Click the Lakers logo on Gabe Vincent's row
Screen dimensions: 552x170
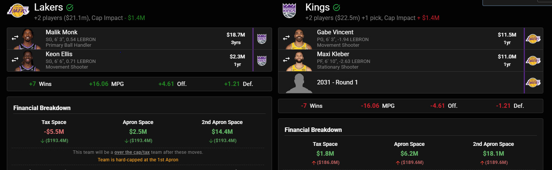533,38
